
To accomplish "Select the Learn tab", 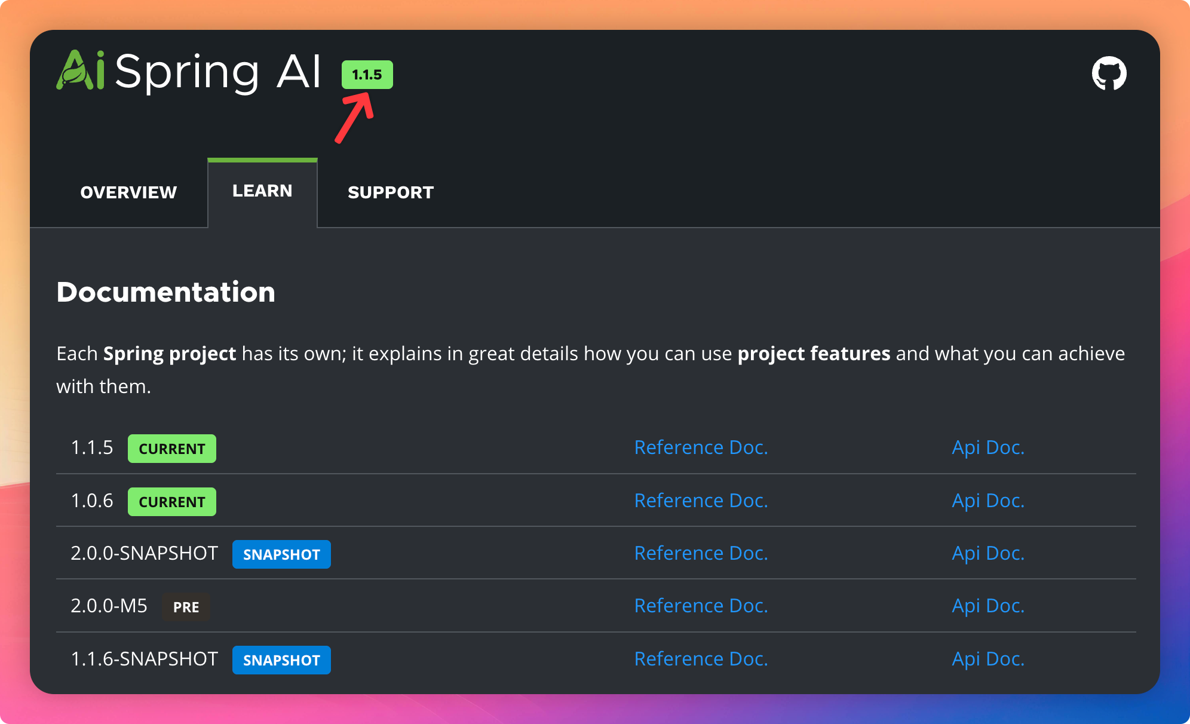I will tap(262, 191).
